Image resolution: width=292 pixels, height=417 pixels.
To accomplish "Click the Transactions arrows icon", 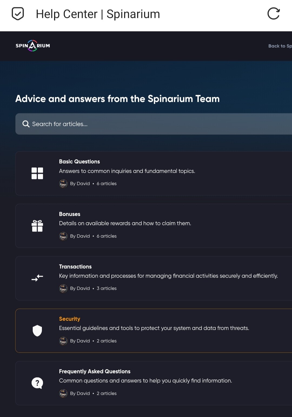I will (37, 278).
